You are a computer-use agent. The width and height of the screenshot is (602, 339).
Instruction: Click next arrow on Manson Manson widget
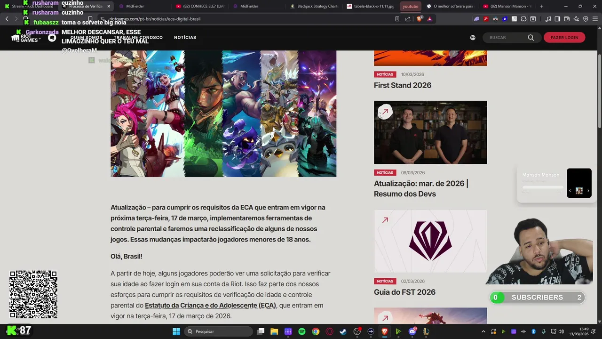point(588,191)
